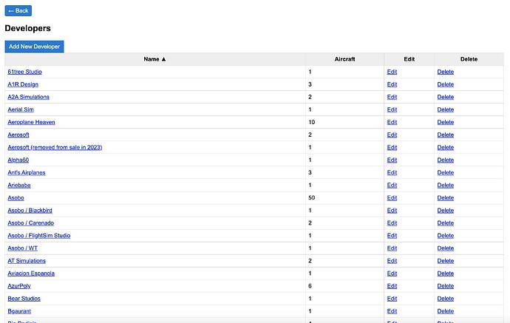The width and height of the screenshot is (510, 323).
Task: Delete the Asobo / Carenado row
Action: point(446,222)
